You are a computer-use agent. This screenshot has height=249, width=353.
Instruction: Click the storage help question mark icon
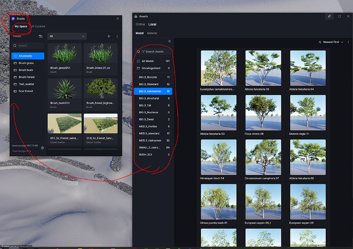[42, 148]
